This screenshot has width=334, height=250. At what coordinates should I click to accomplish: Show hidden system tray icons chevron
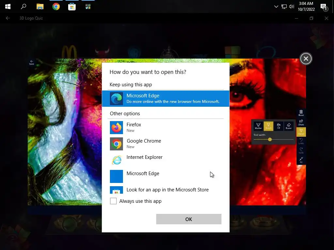[276, 7]
